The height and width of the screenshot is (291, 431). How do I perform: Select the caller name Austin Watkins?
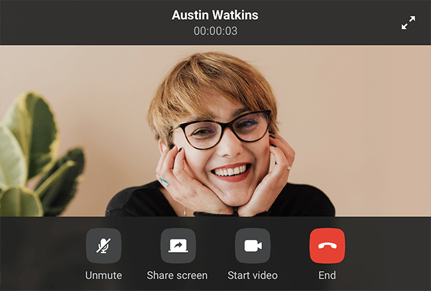point(215,15)
